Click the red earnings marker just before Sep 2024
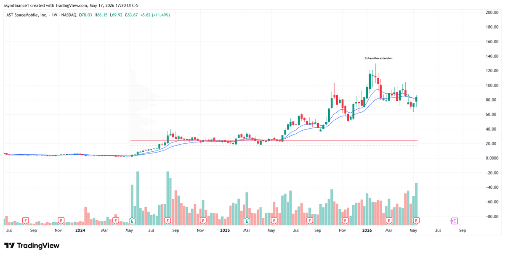This screenshot has width=505, height=256. pos(167,221)
